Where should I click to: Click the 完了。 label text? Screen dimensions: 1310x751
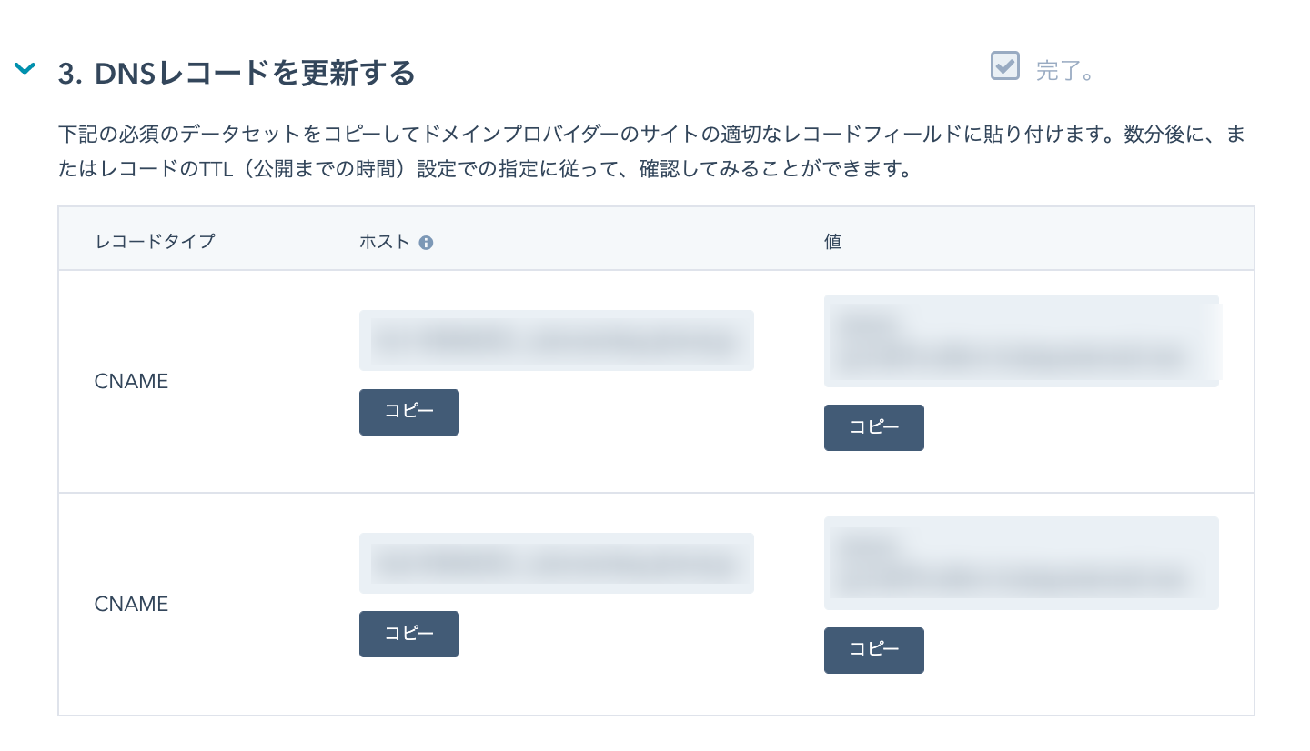coord(1064,71)
